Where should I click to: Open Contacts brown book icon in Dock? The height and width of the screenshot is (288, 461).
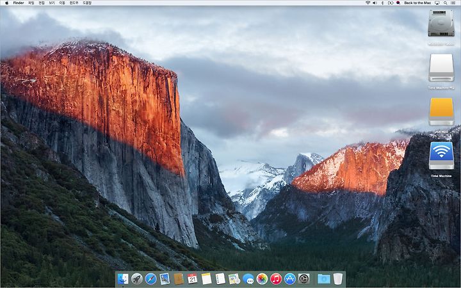pos(179,279)
